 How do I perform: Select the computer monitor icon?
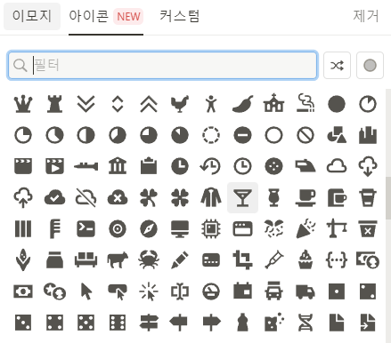tap(180, 229)
